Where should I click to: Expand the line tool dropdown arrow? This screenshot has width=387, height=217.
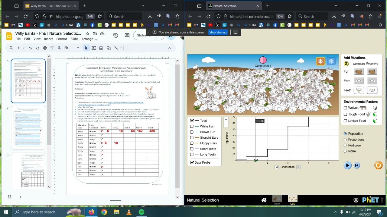[121, 48]
